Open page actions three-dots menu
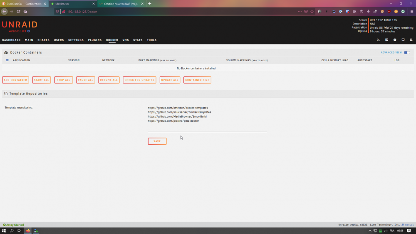The image size is (416, 234). pyautogui.click(x=300, y=11)
